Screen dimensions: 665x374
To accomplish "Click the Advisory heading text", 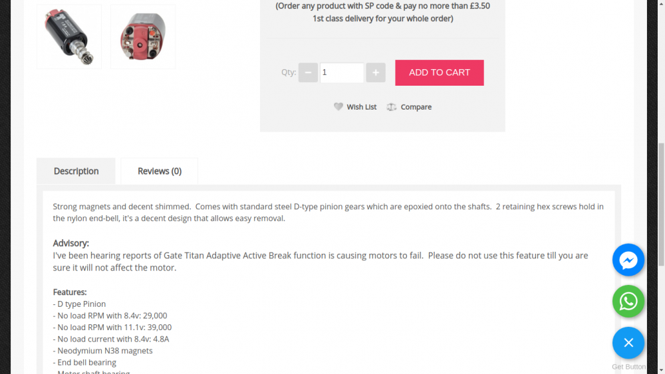I will (x=71, y=243).
